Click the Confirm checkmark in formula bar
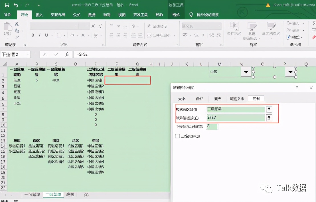This screenshot has height=202, width=316. [56, 54]
